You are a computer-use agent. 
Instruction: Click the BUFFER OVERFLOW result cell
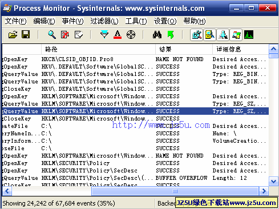(181, 178)
